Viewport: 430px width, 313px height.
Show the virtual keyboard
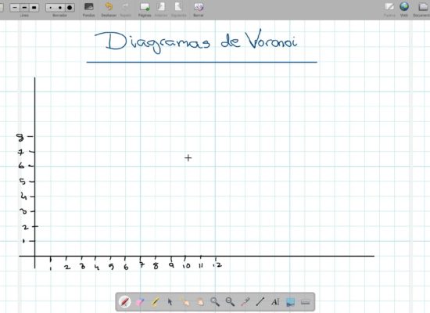305,302
